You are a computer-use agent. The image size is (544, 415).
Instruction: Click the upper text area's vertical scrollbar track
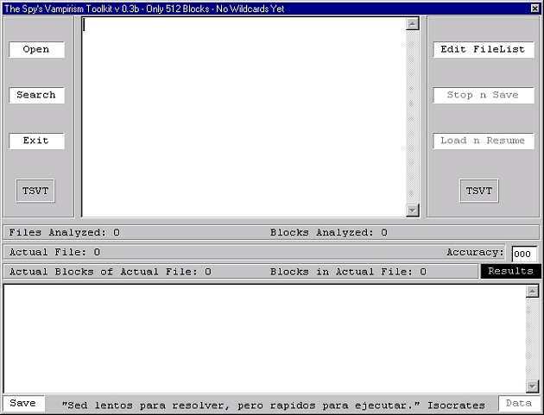[412, 116]
